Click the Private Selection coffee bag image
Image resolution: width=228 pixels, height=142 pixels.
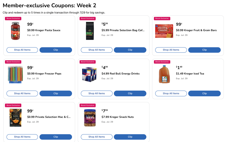pos(90,31)
